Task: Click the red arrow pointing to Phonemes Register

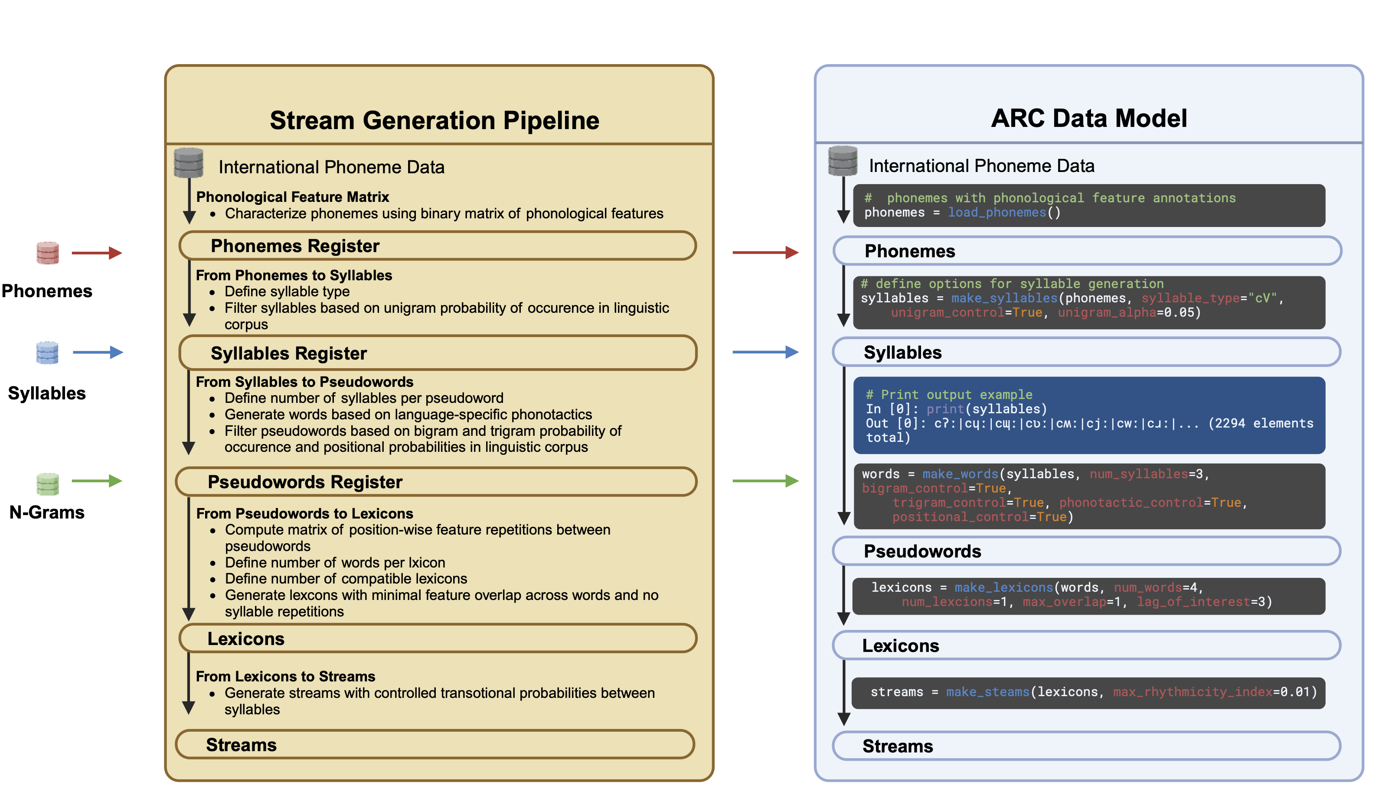Action: [97, 253]
